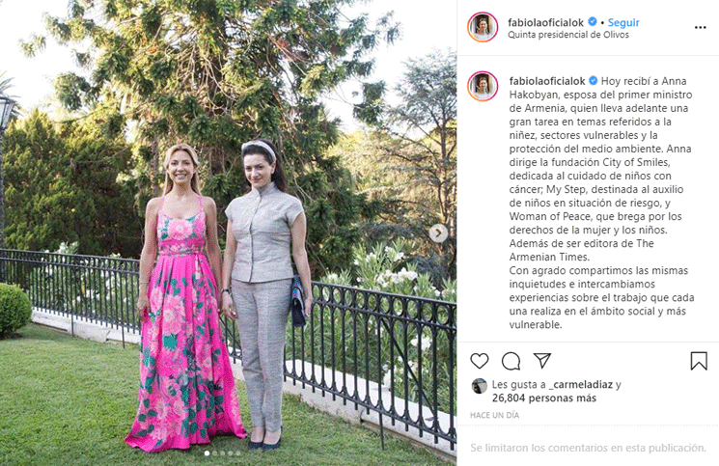Click the HACE UN DÍA timestamp

click(x=494, y=415)
